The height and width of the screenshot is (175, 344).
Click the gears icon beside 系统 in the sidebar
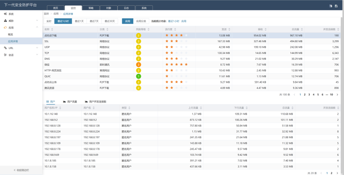pyautogui.click(x=5, y=14)
